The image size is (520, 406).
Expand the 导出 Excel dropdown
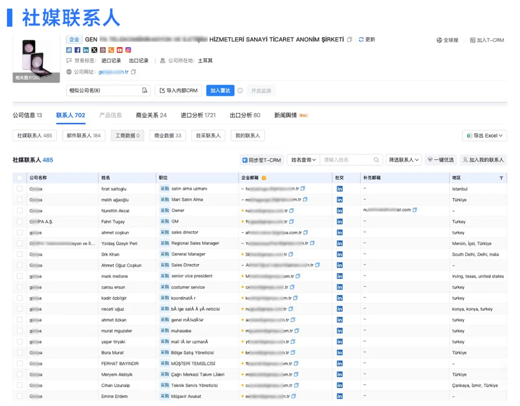pyautogui.click(x=484, y=136)
